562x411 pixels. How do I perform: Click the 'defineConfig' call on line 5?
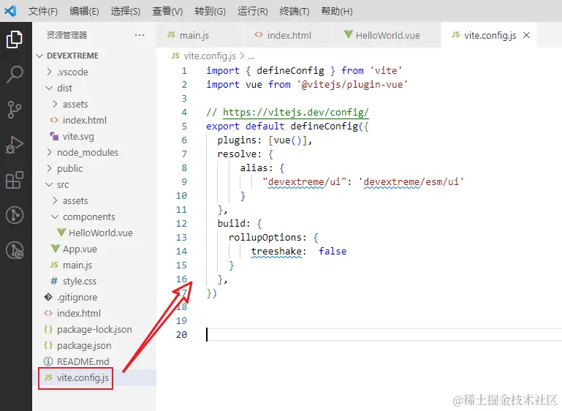[x=324, y=127]
